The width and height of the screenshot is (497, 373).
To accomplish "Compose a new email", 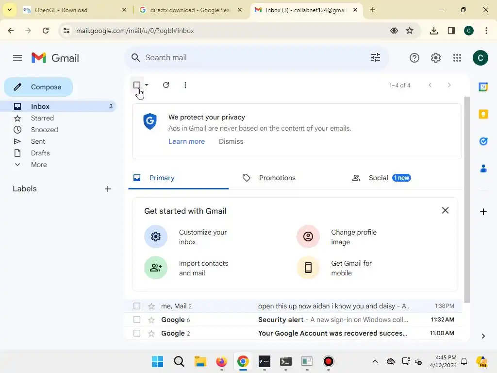I will click(x=38, y=87).
